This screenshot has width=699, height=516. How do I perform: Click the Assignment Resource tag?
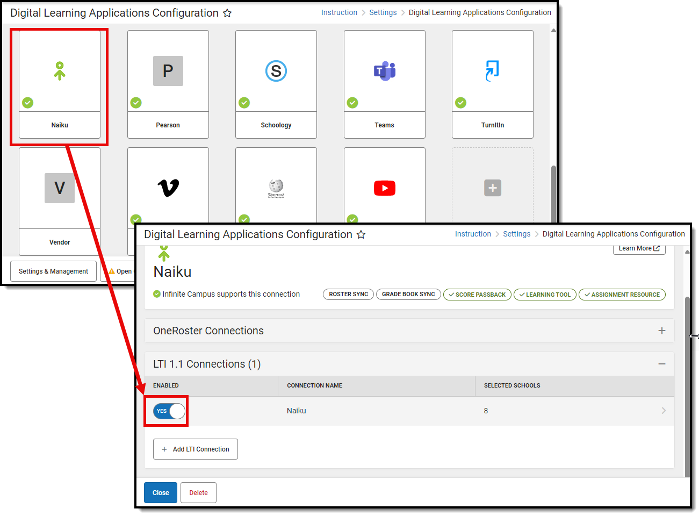(x=622, y=295)
